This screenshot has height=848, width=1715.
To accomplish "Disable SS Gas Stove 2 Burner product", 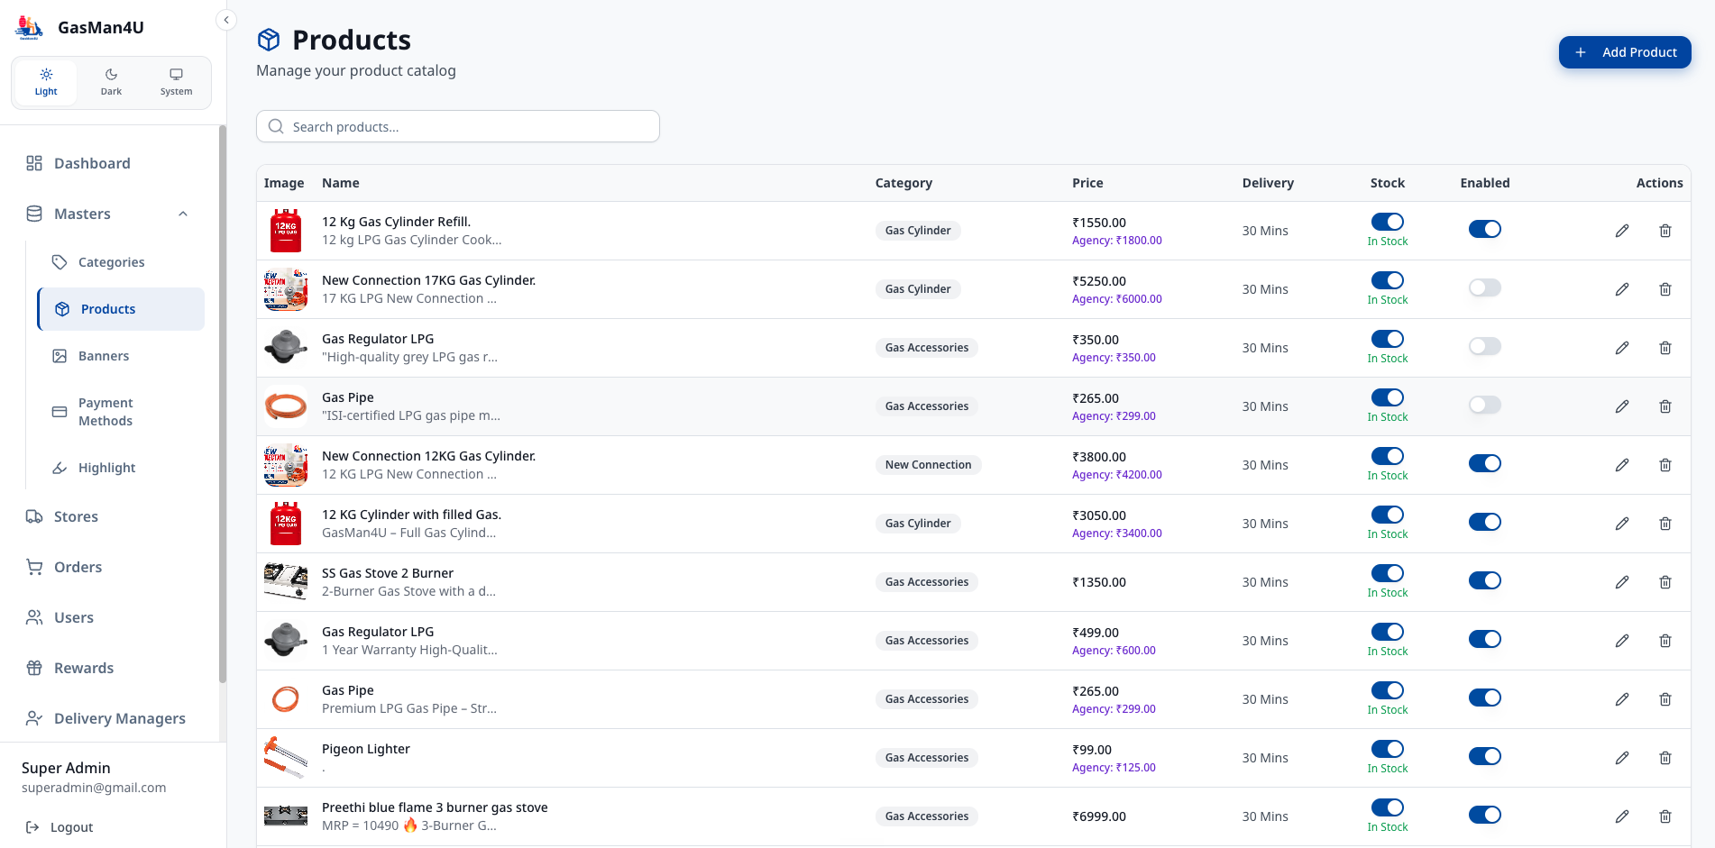I will point(1484,580).
